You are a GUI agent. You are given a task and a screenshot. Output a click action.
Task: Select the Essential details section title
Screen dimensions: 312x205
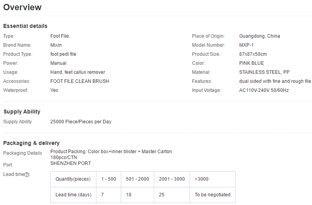pyautogui.click(x=25, y=26)
